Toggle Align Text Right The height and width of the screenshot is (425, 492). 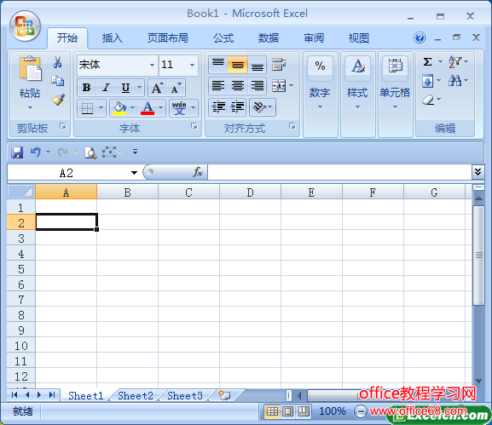tap(257, 85)
